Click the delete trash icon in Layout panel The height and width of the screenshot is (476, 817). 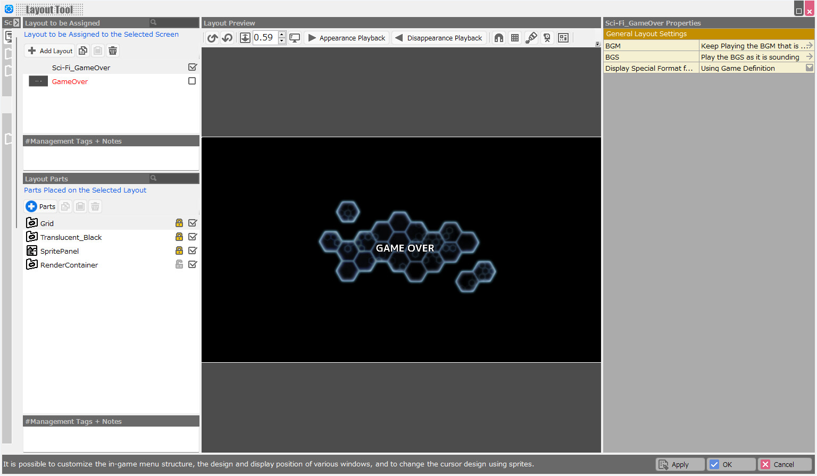(x=112, y=50)
